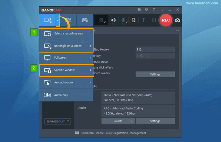Minimize Bandicam to the tray
Image resolution: width=221 pixels, height=142 pixels.
coord(162,10)
